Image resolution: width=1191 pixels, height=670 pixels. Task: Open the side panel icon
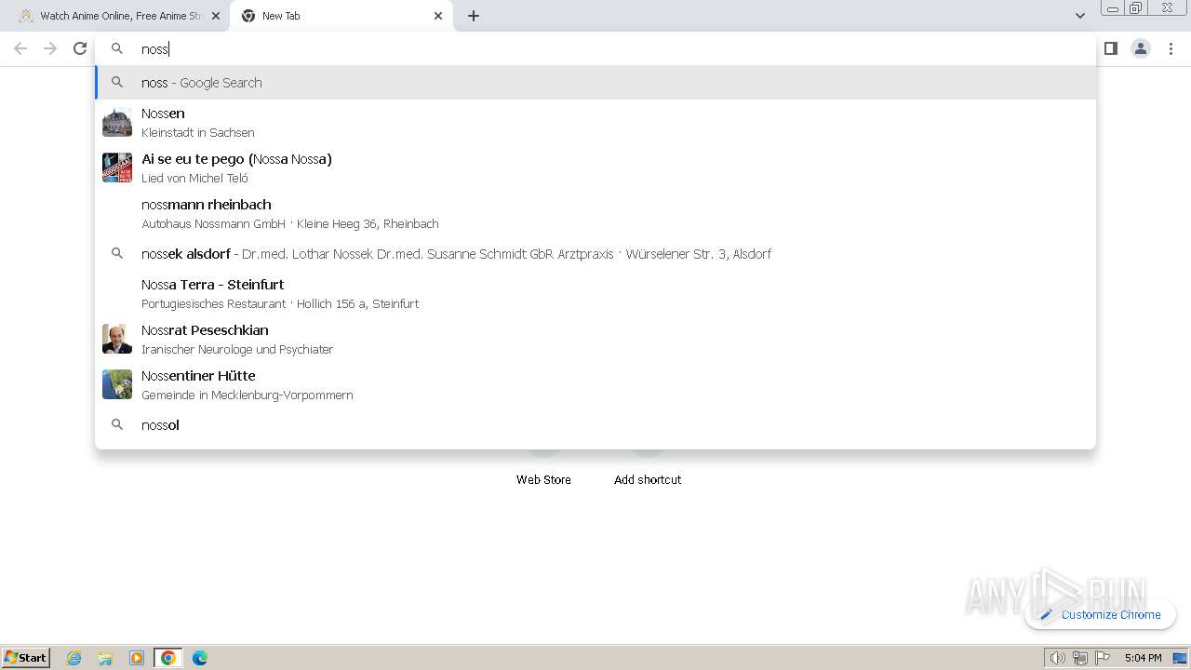(x=1110, y=48)
